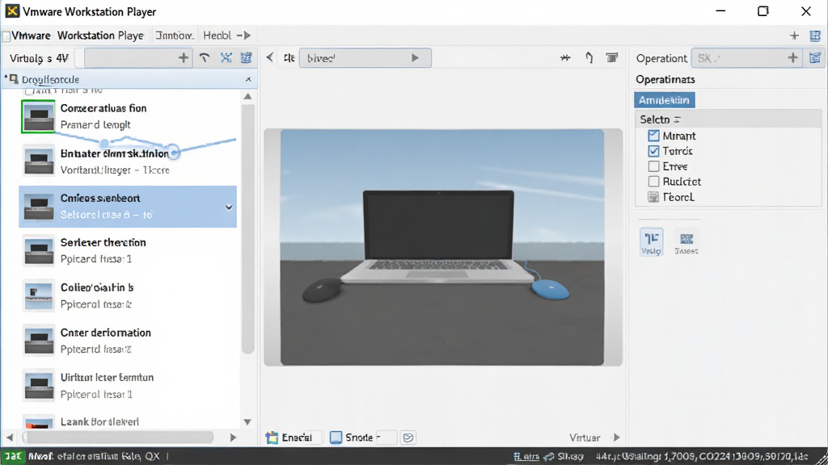Click the blue grid icon right of the Operation field
The height and width of the screenshot is (465, 828).
click(x=815, y=58)
